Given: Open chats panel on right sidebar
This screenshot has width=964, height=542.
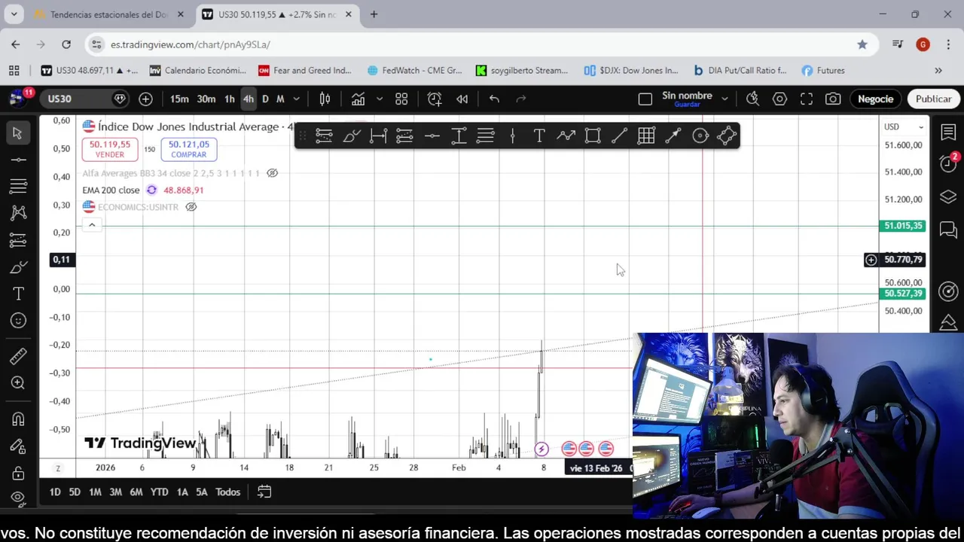Looking at the screenshot, I should point(948,230).
